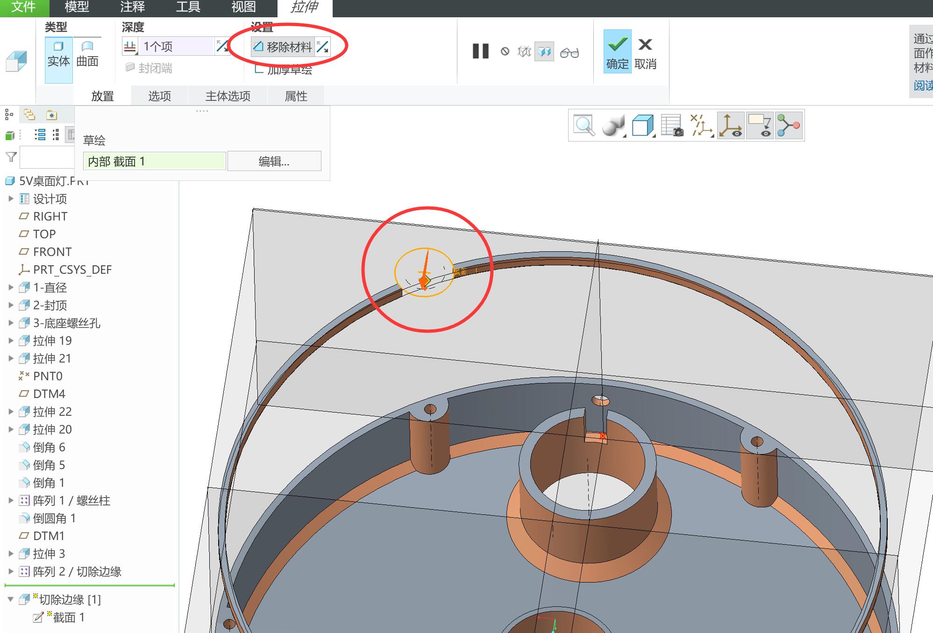Click the 确定 confirm button

click(x=618, y=51)
